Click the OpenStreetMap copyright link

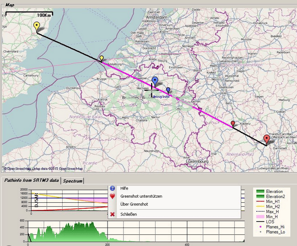[x=43, y=169]
